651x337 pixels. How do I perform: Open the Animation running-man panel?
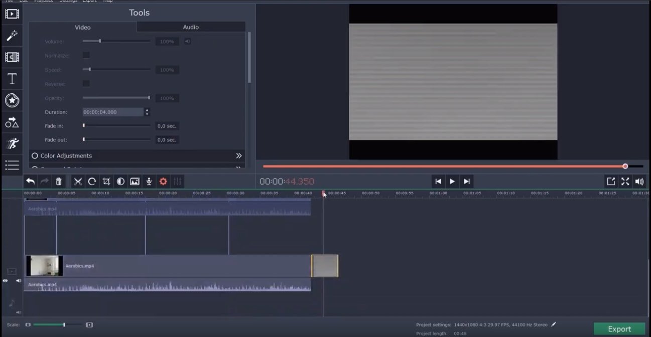pyautogui.click(x=12, y=144)
